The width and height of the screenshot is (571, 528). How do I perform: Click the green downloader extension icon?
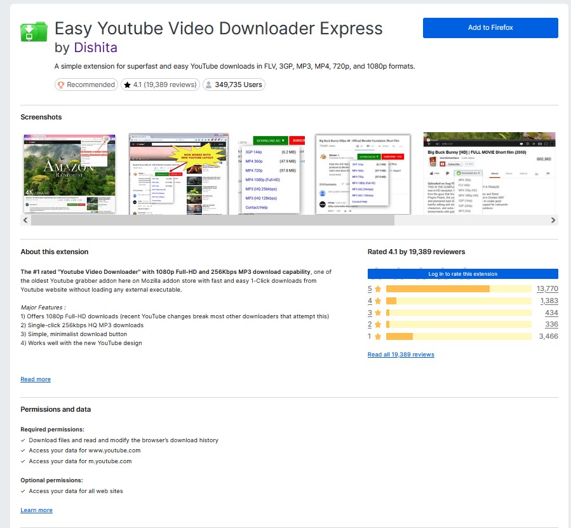(x=34, y=31)
